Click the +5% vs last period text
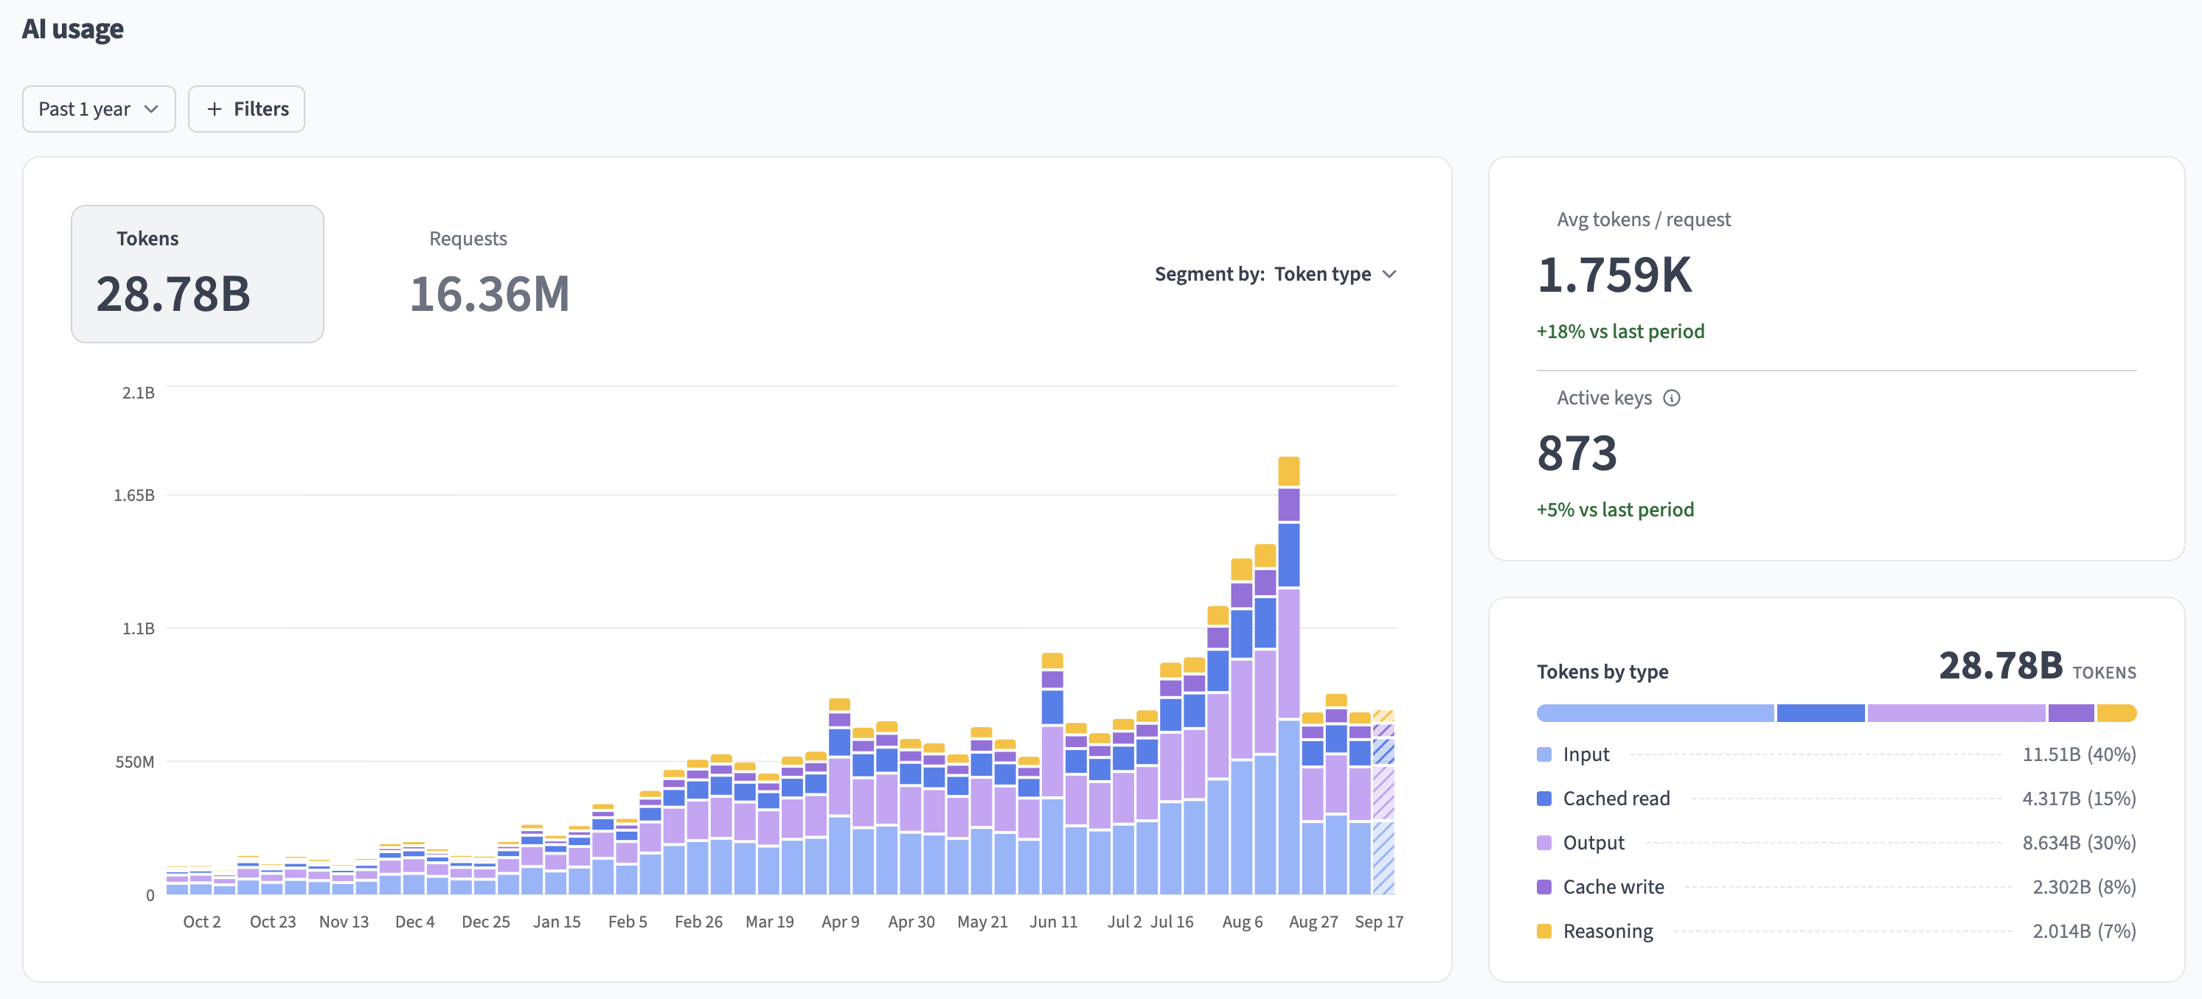2202x999 pixels. pyautogui.click(x=1615, y=510)
